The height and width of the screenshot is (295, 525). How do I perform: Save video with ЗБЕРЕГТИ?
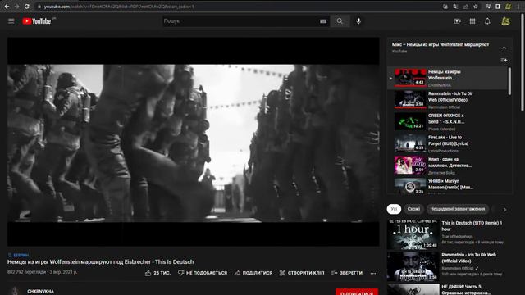(346, 273)
